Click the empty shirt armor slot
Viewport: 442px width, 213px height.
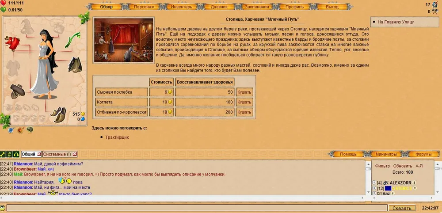pyautogui.click(x=13, y=68)
